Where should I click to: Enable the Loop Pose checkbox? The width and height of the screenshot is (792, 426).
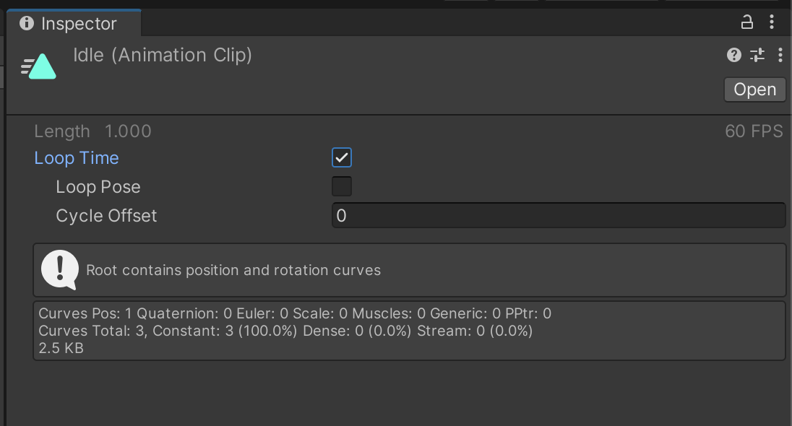342,187
